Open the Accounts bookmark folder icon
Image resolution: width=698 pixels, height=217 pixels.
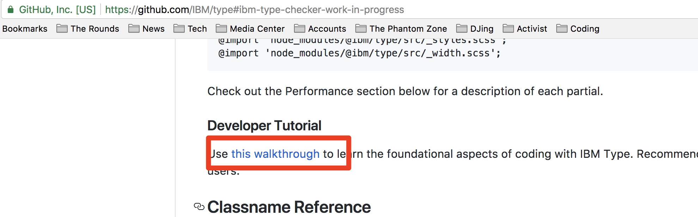[300, 29]
